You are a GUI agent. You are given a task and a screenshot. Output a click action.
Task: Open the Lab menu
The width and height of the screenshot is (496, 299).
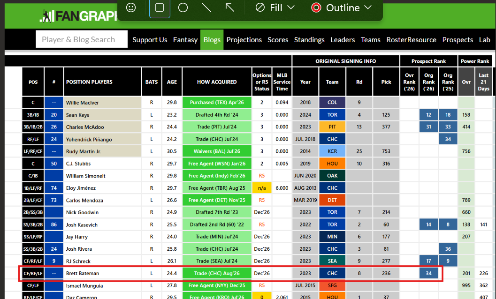pyautogui.click(x=484, y=40)
